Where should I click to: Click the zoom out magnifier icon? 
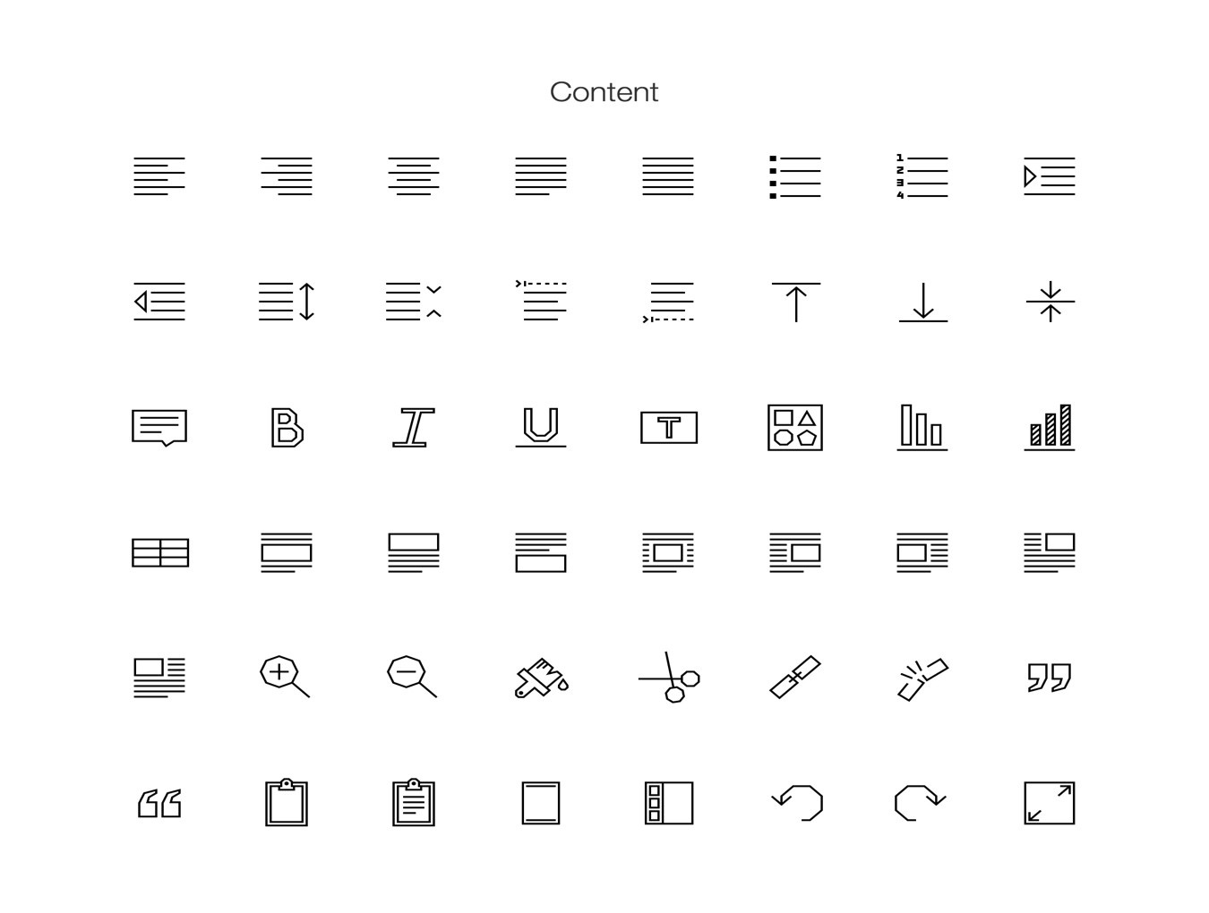pyautogui.click(x=412, y=676)
